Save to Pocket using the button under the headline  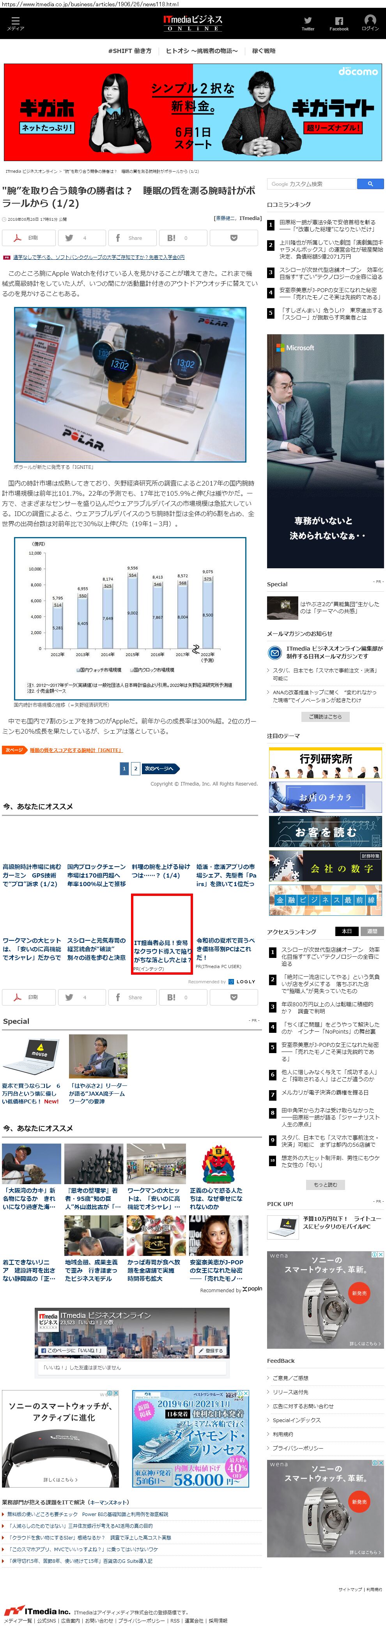click(233, 238)
